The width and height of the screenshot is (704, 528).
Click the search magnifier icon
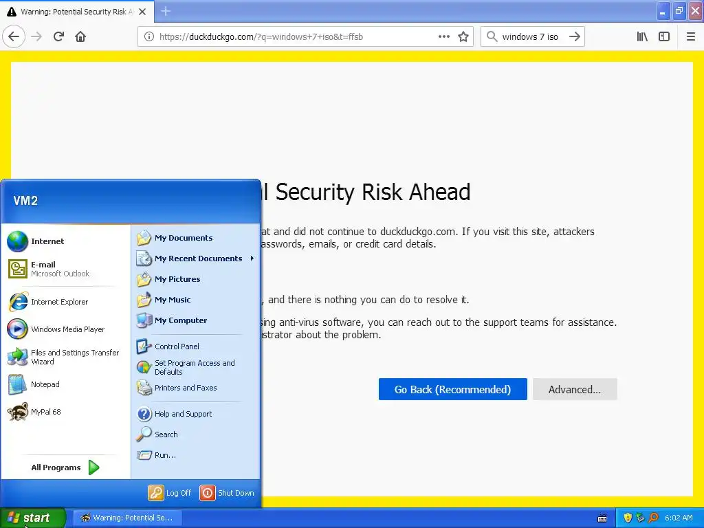pyautogui.click(x=492, y=37)
